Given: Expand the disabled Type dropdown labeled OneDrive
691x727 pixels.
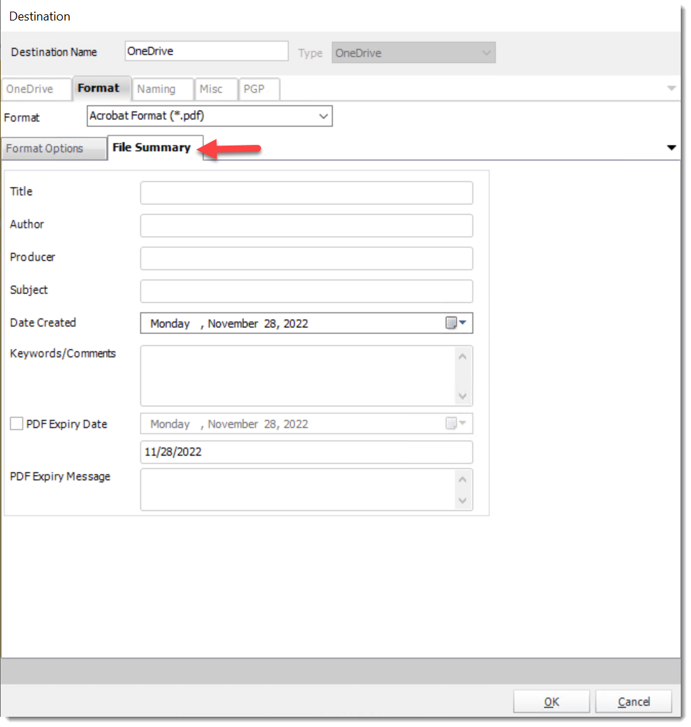Looking at the screenshot, I should tap(485, 53).
